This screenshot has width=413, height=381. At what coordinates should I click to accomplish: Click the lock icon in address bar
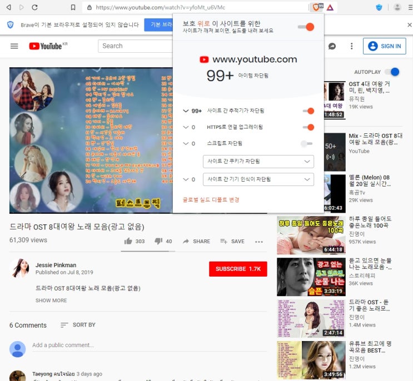[89, 7]
